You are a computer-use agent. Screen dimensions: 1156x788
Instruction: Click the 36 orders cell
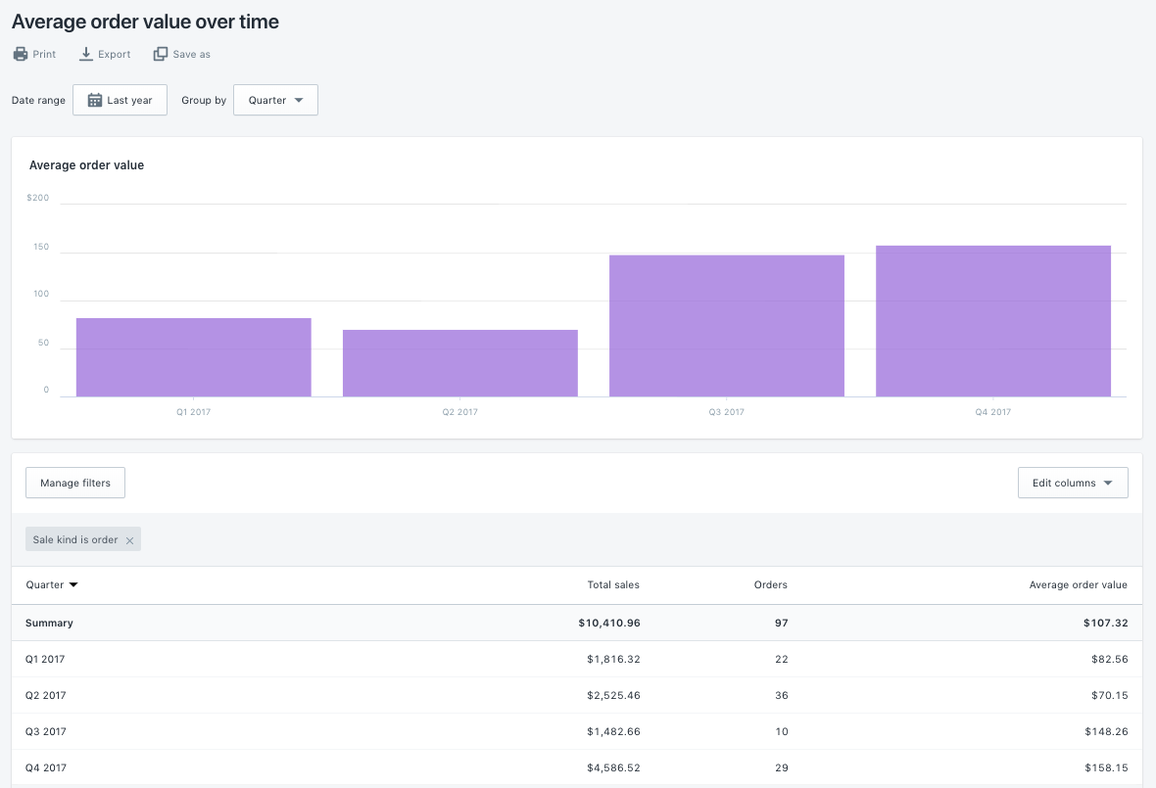(782, 695)
